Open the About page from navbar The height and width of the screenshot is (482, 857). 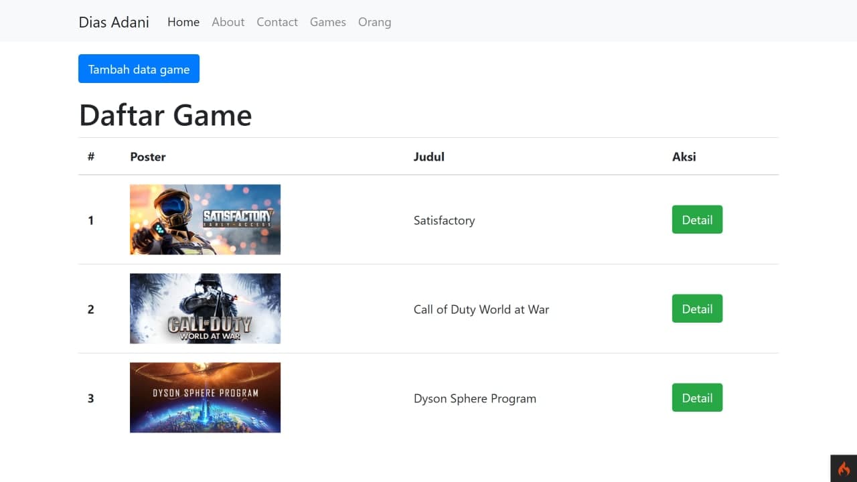(x=228, y=22)
